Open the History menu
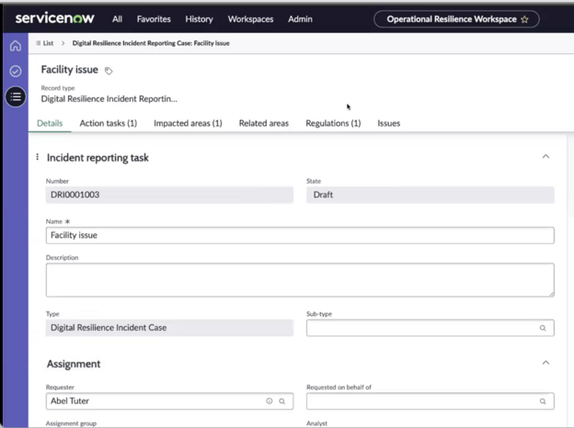The image size is (574, 428). coord(199,19)
